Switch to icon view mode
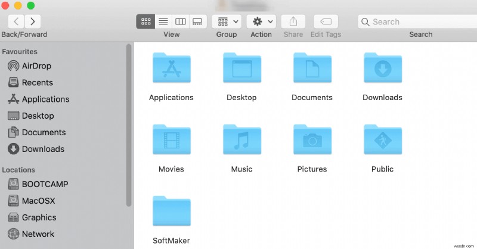The width and height of the screenshot is (477, 249). [145, 21]
